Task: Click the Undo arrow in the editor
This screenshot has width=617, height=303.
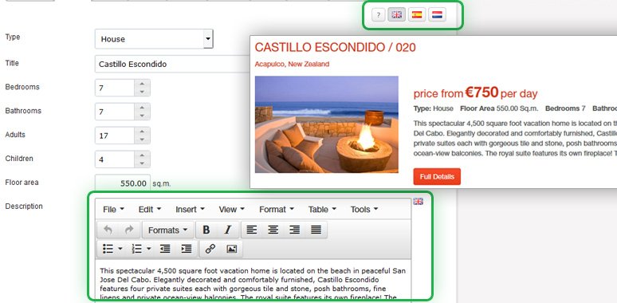Action: [x=108, y=230]
